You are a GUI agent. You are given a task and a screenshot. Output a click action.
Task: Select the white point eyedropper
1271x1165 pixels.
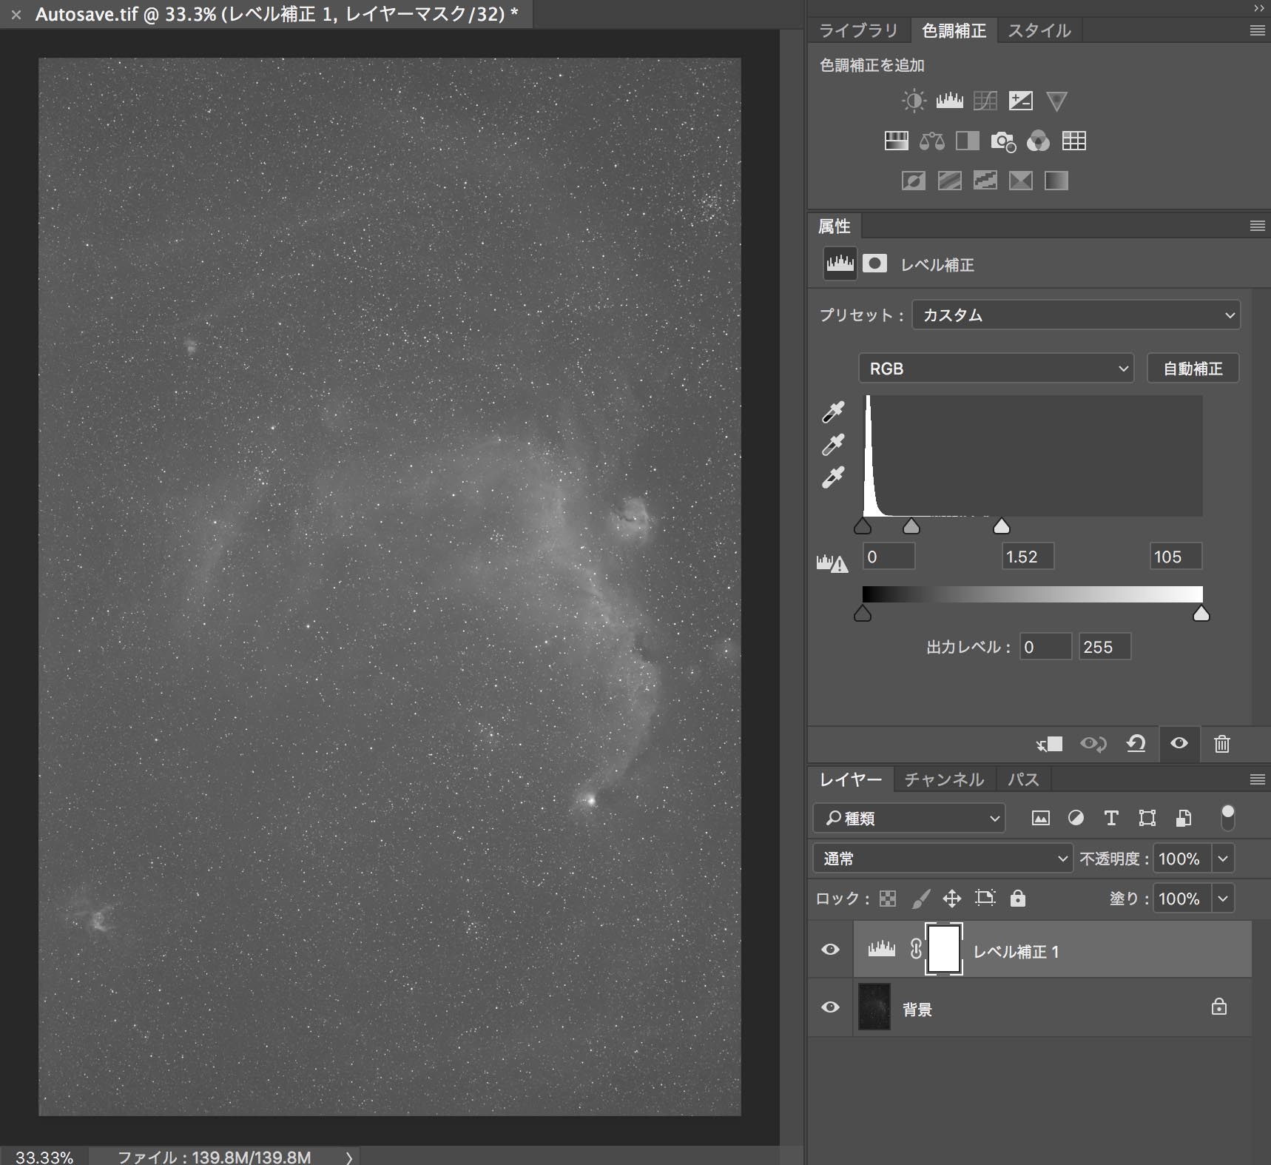pyautogui.click(x=833, y=477)
